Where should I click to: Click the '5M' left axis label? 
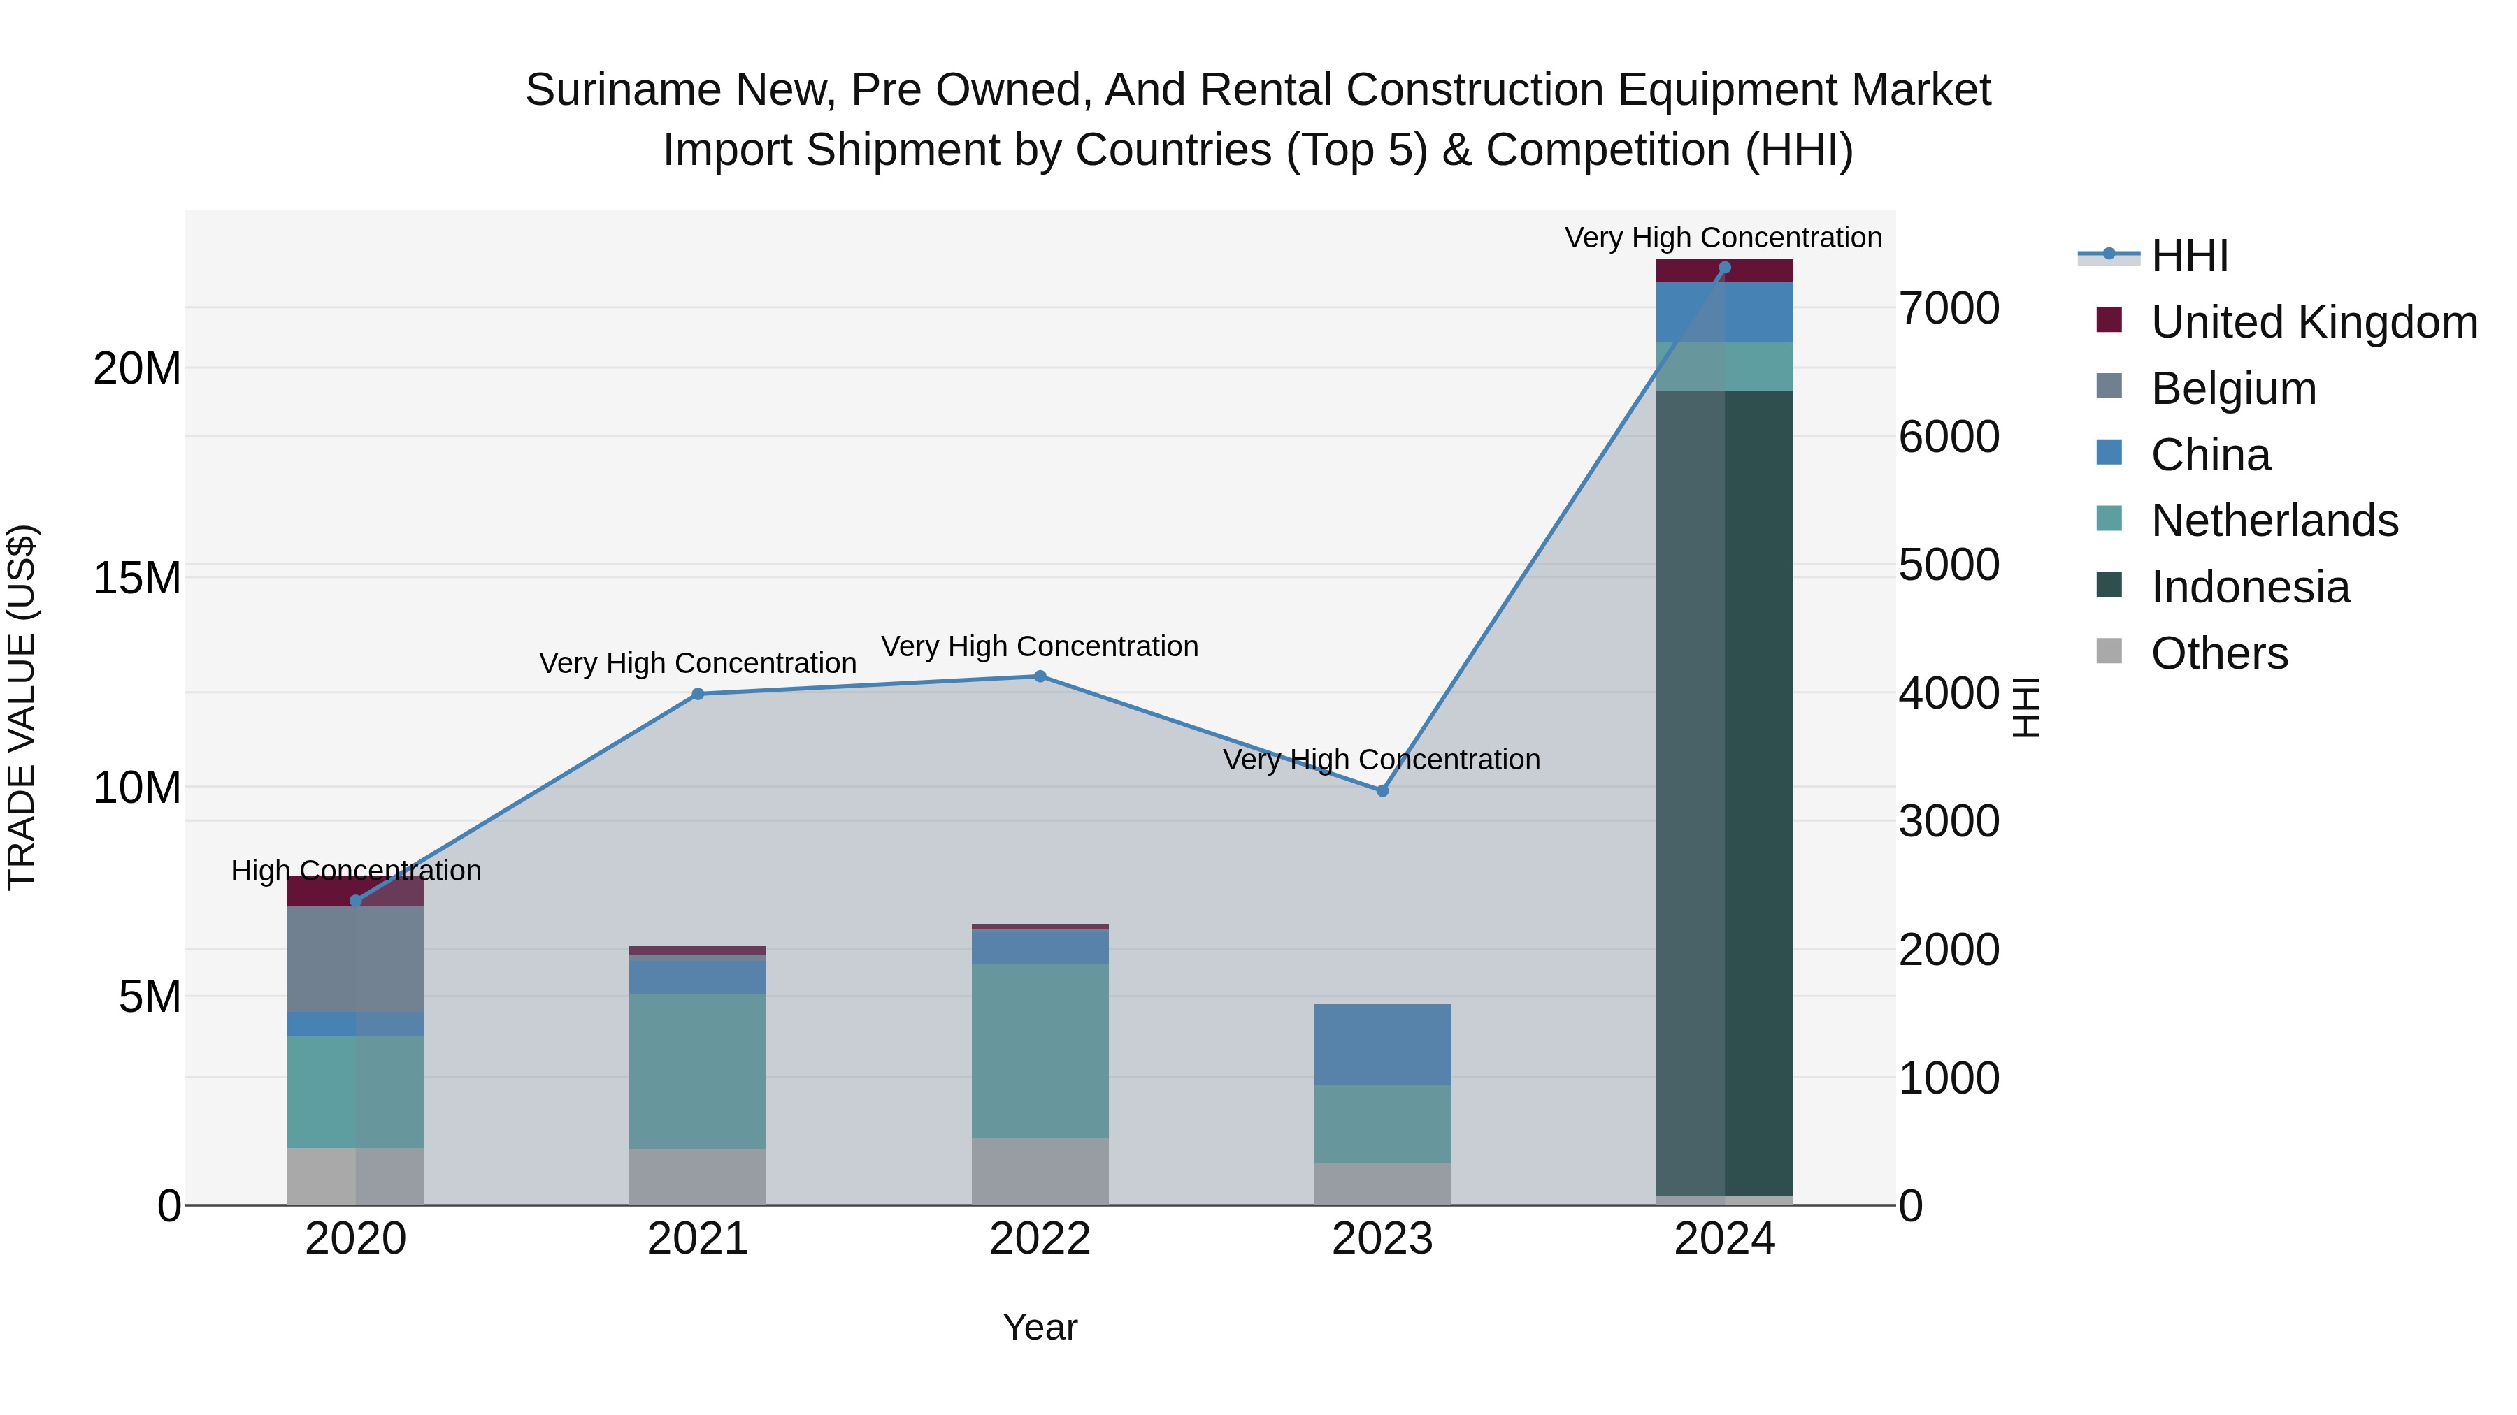click(150, 997)
